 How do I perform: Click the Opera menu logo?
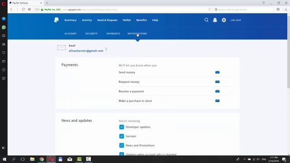coord(4,4)
